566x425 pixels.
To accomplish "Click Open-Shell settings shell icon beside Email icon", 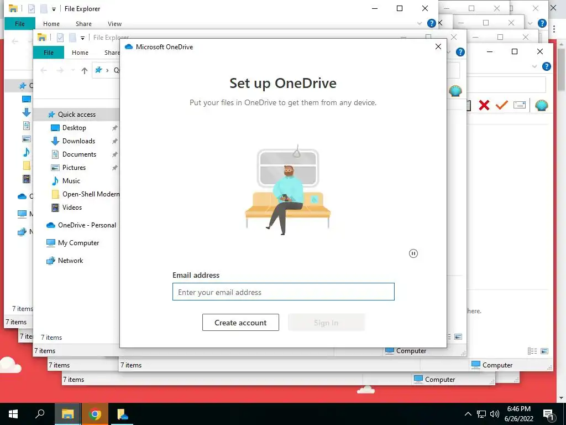I will (x=542, y=105).
